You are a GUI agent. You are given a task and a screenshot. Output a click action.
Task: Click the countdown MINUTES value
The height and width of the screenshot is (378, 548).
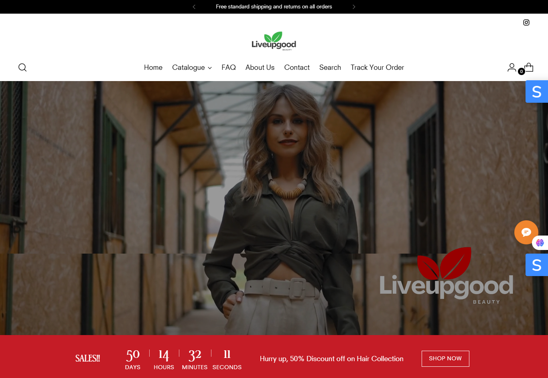[x=195, y=355]
